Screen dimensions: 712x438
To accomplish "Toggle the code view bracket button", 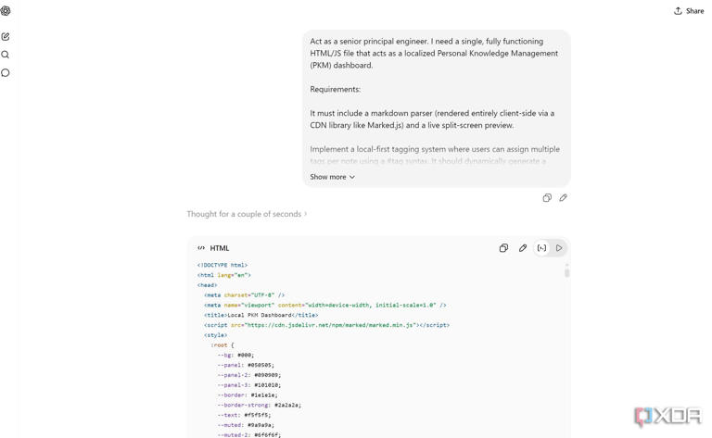I will [x=541, y=248].
